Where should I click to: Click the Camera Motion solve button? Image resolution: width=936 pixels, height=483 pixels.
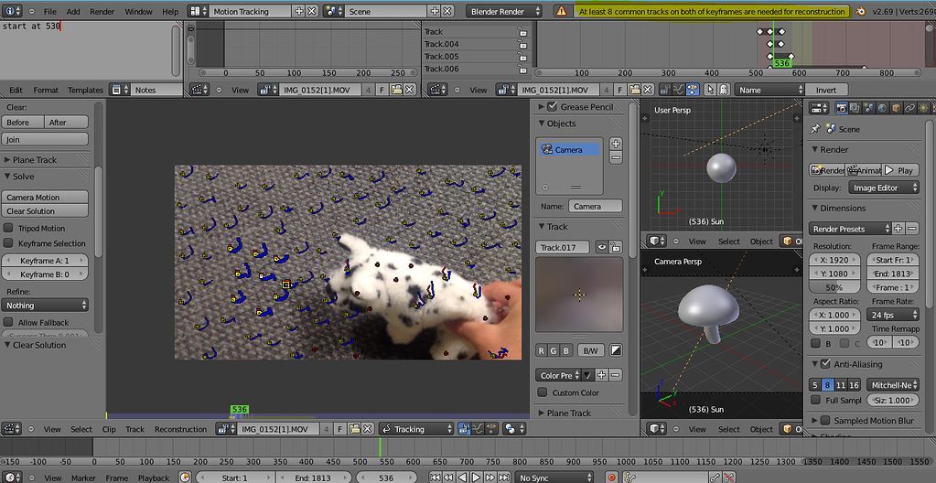click(x=46, y=197)
